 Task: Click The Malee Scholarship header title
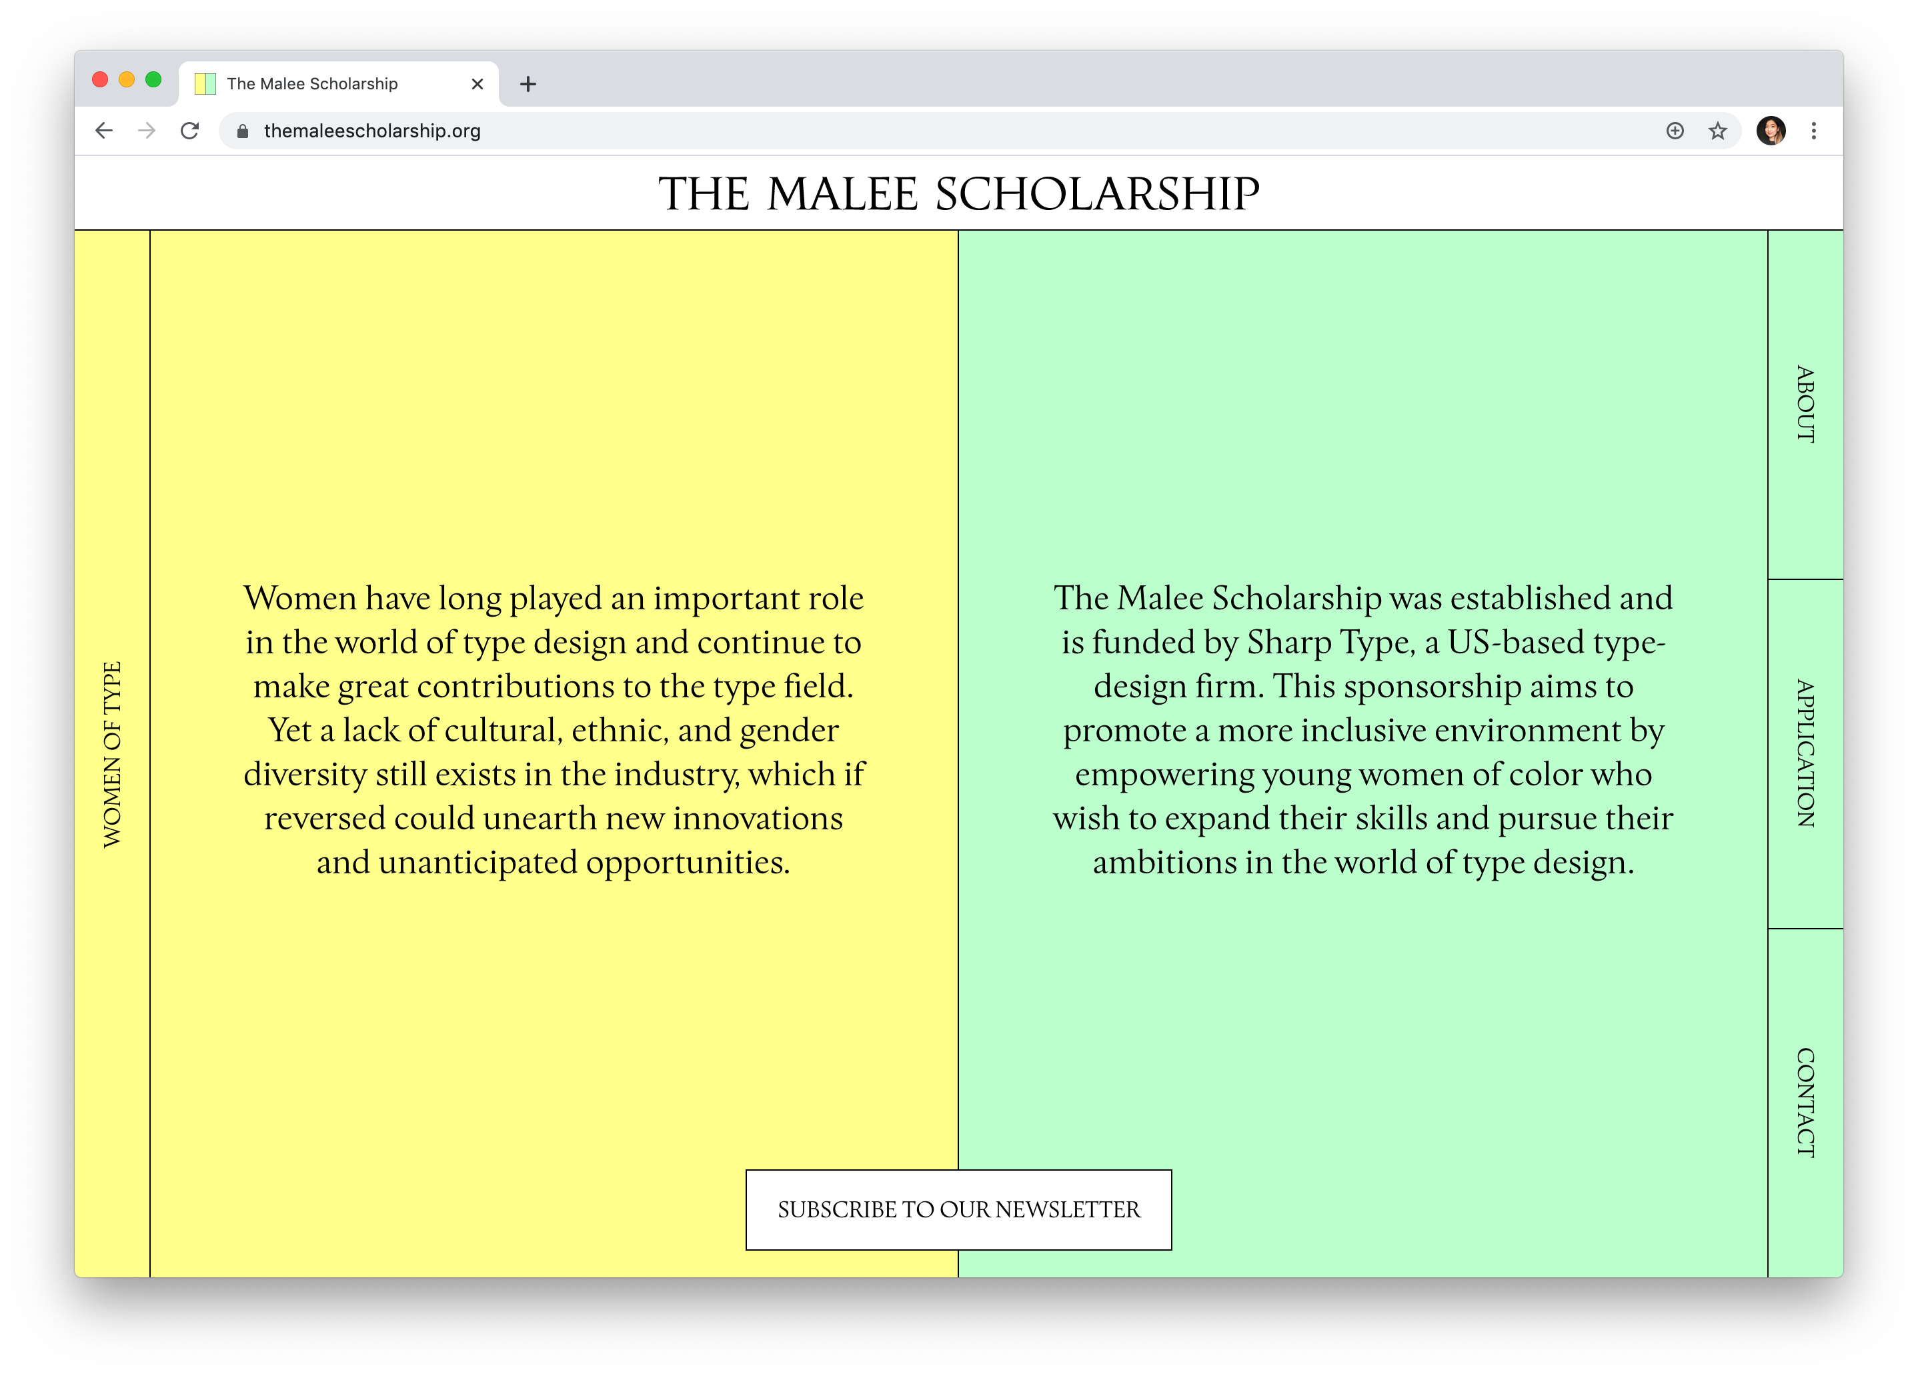[x=958, y=193]
